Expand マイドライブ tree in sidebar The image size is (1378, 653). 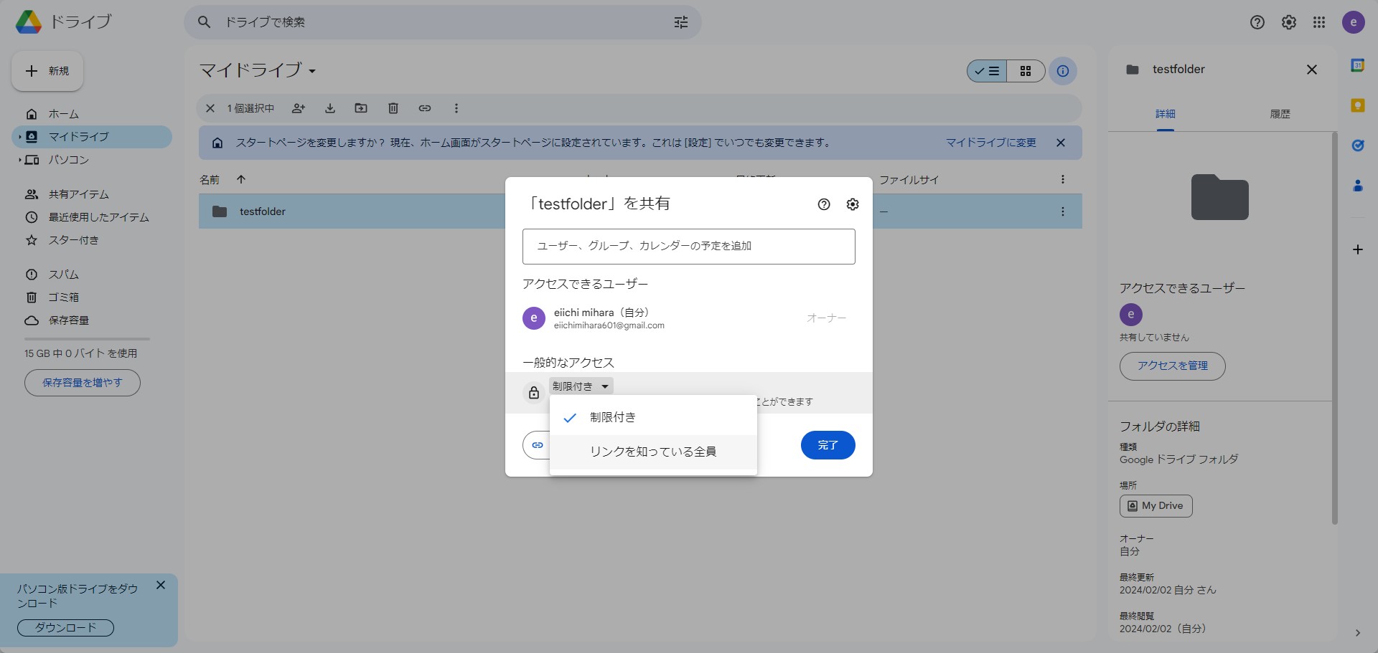[x=19, y=137]
